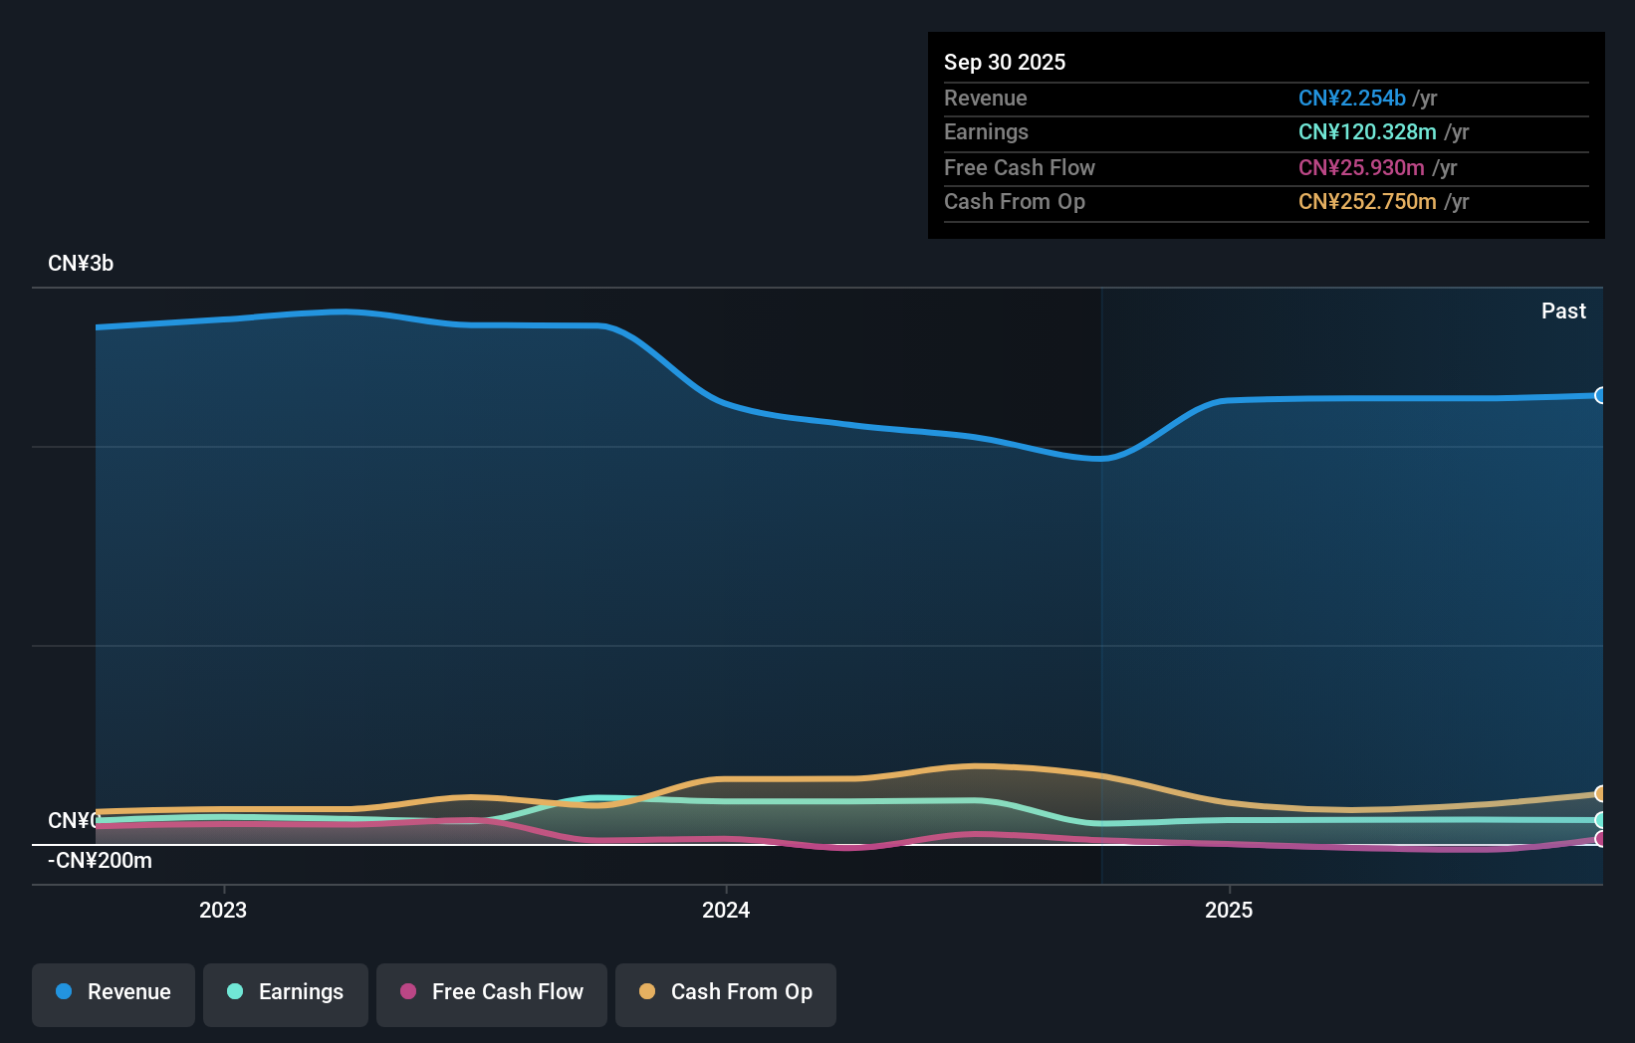
Task: Click the 2024 x-axis label
Action: tap(726, 910)
